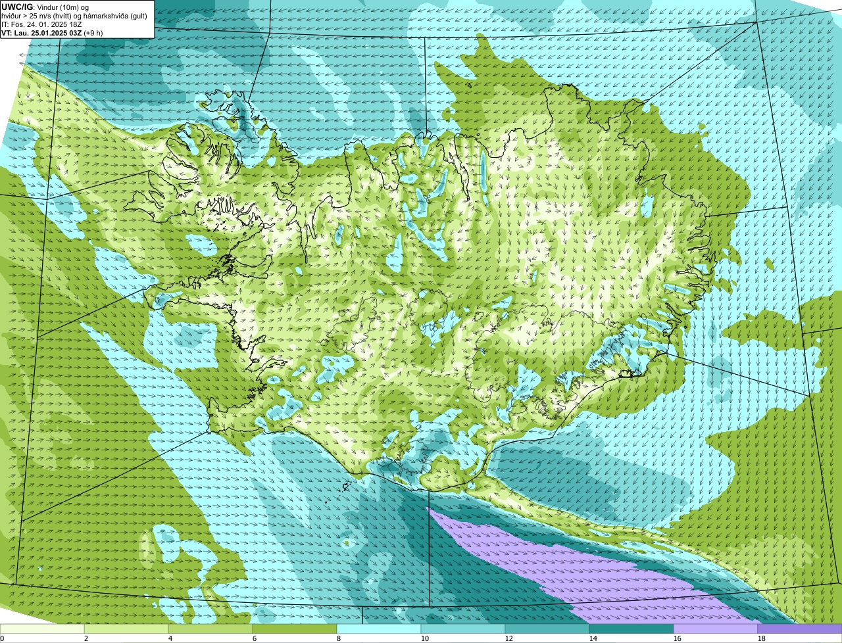Click the legend scale value "2"

tap(86, 638)
